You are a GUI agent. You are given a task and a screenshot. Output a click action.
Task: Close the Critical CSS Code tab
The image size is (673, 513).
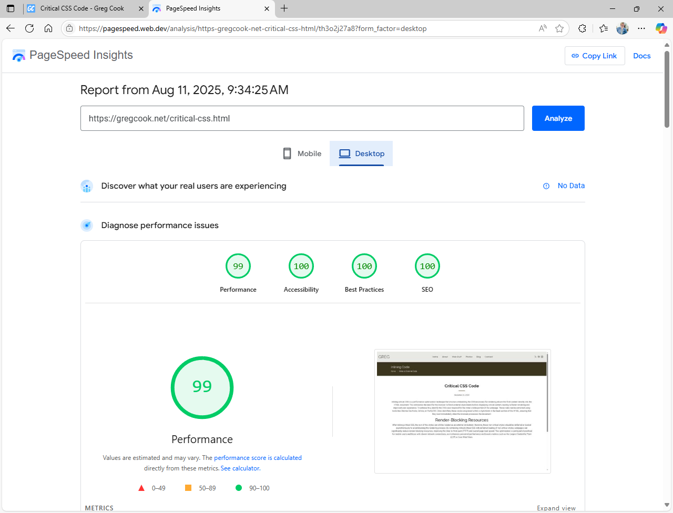[x=141, y=8]
